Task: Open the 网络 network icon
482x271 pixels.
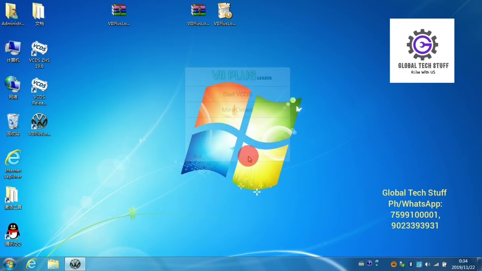Action: pos(13,88)
